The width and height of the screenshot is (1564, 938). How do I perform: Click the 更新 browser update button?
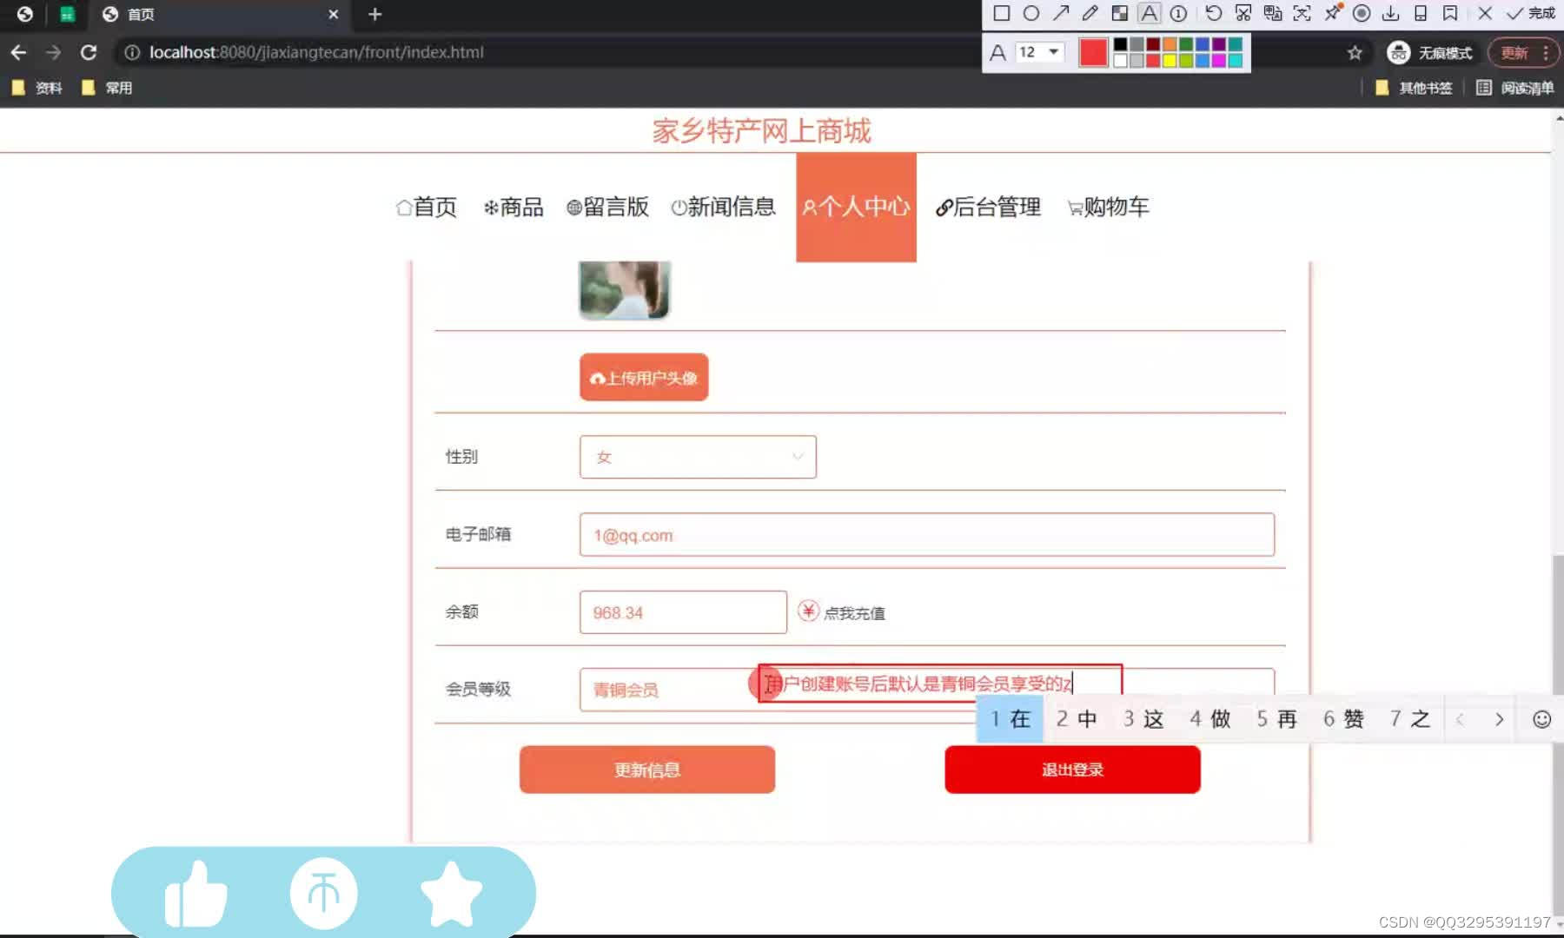coord(1525,53)
